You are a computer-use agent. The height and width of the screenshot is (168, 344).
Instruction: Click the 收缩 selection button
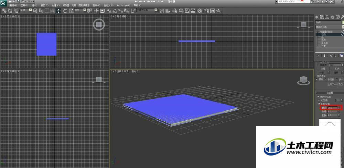[x=323, y=69]
